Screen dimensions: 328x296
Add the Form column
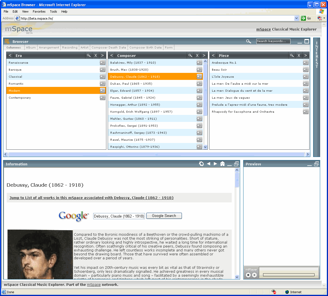[x=168, y=48]
